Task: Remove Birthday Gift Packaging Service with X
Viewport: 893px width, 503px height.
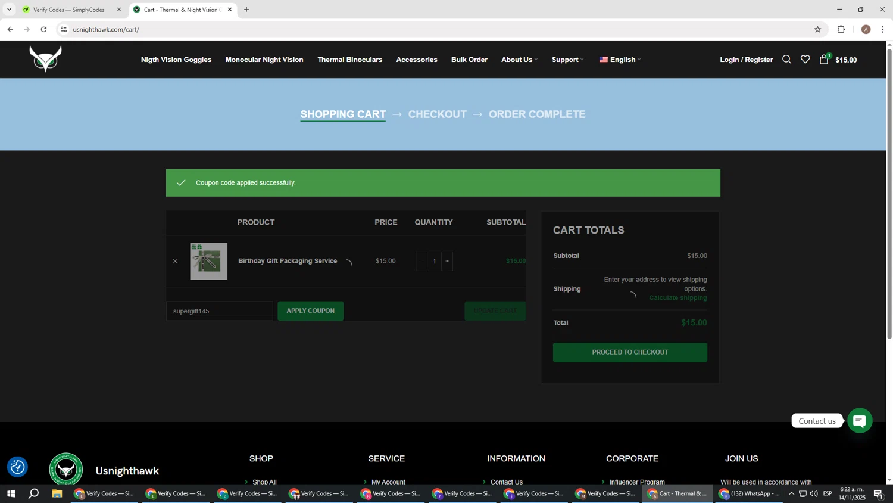Action: (x=175, y=261)
